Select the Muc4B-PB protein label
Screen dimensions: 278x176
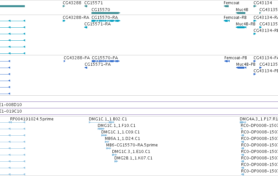[x=246, y=64]
